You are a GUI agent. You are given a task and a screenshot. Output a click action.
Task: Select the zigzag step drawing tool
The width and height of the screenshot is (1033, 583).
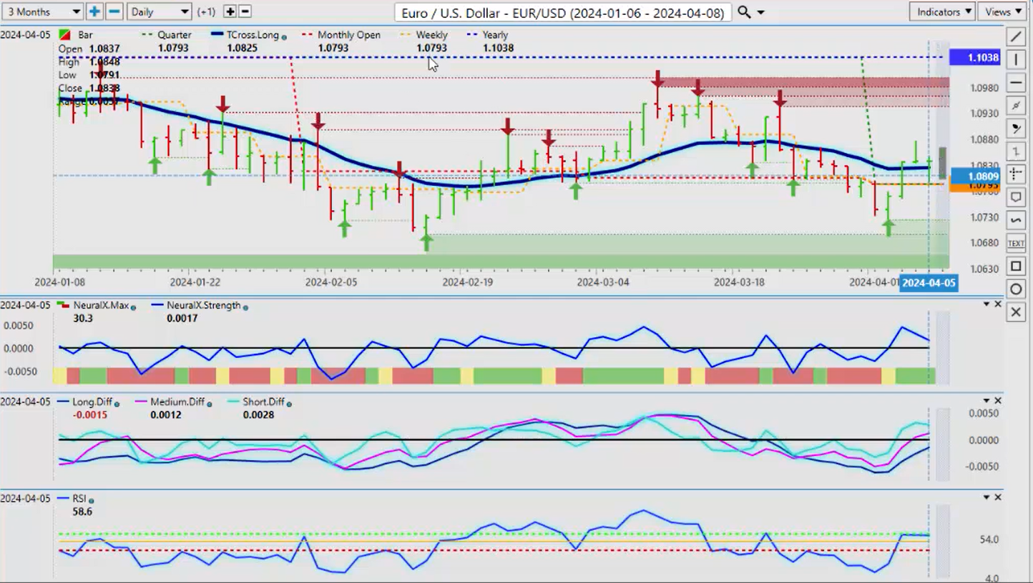point(1016,151)
